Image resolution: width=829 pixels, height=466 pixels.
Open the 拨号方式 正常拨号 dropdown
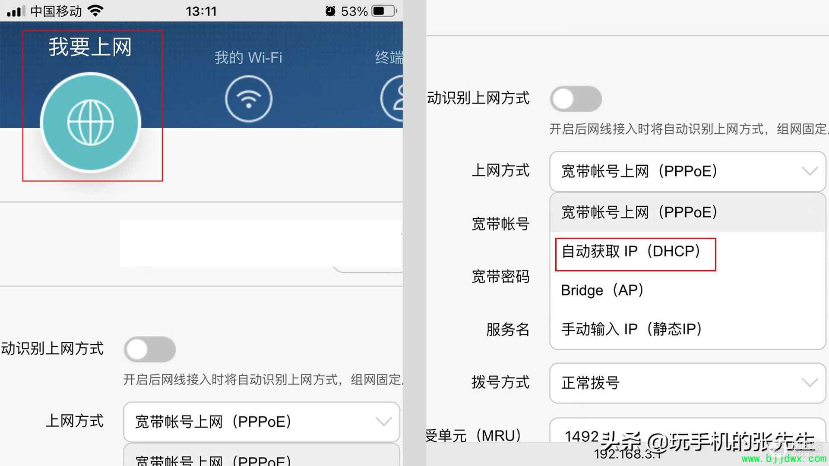click(687, 383)
